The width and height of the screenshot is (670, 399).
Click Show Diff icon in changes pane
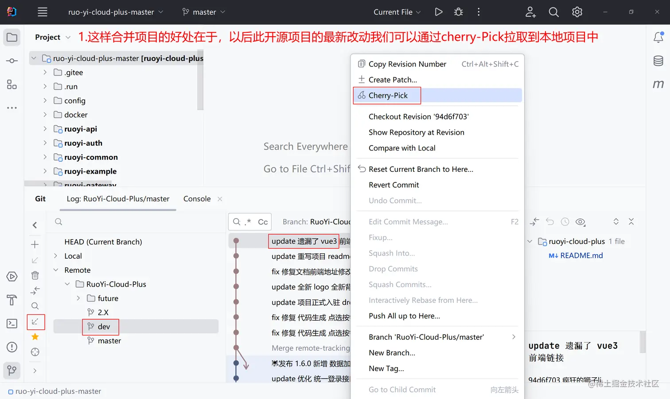coord(534,222)
